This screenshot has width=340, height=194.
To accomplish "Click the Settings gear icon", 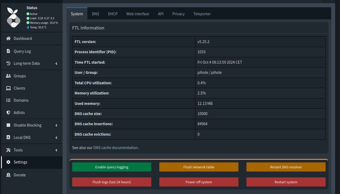I will pyautogui.click(x=8, y=162).
